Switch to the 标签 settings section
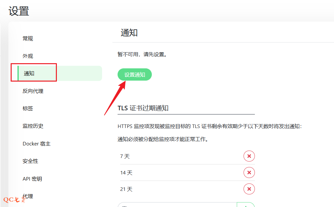The height and width of the screenshot is (207, 334). [x=28, y=109]
